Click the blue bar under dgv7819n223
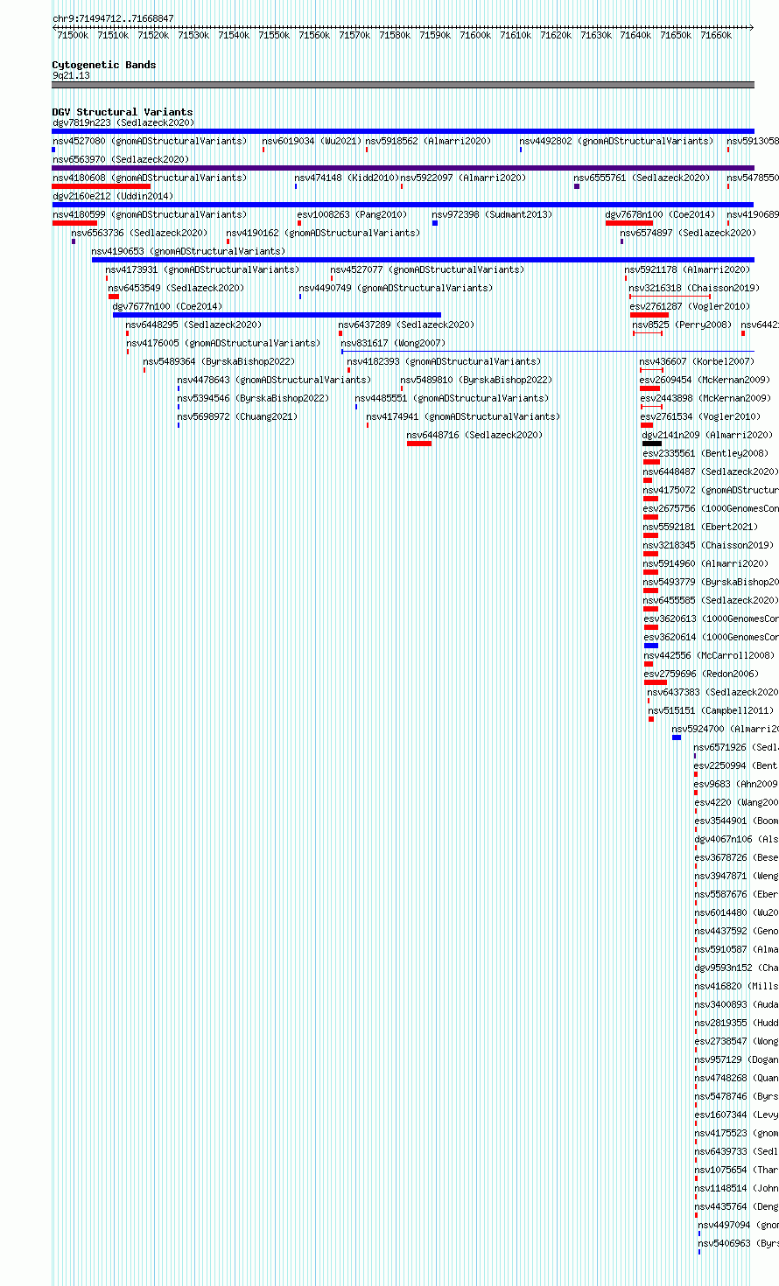The height and width of the screenshot is (1286, 779). tap(403, 131)
